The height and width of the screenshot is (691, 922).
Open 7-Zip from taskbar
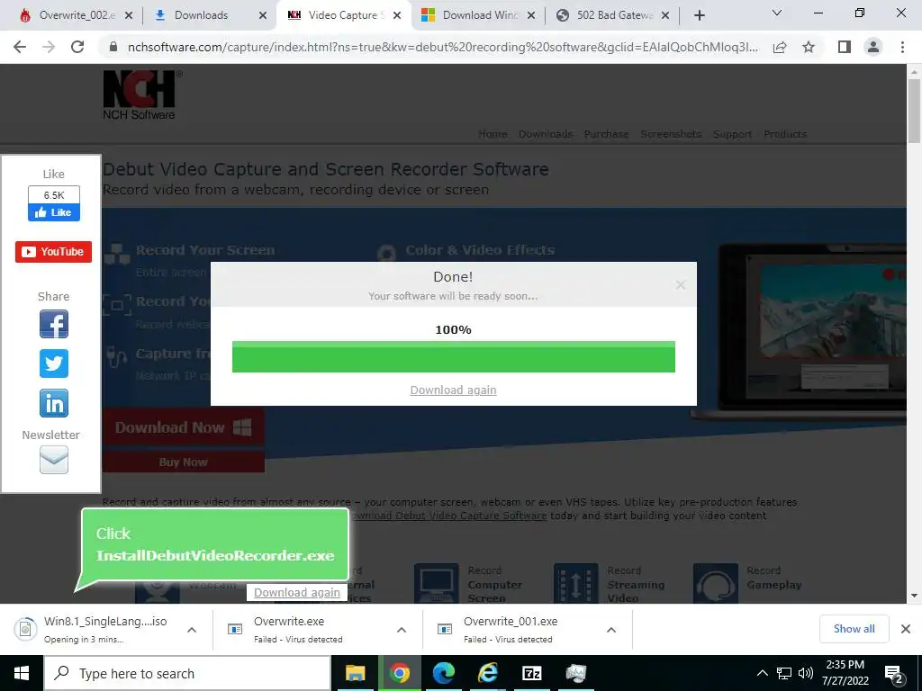531,673
